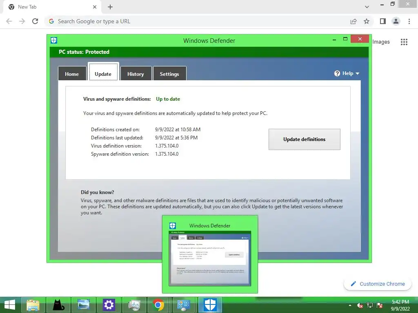
Task: Open the network tray icon
Action: pyautogui.click(x=370, y=305)
